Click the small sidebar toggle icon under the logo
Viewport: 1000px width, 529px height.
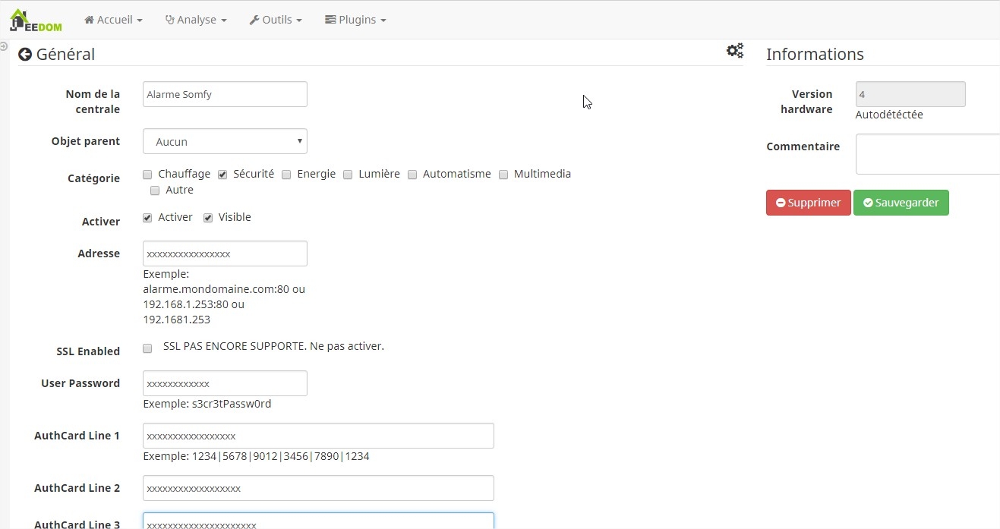(x=4, y=46)
